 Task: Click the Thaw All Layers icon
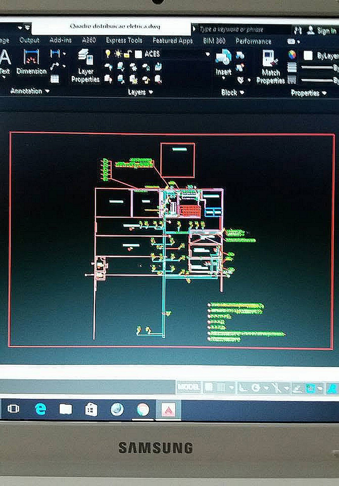[133, 79]
